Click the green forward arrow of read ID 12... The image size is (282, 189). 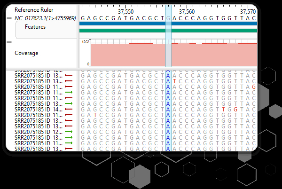point(69,132)
